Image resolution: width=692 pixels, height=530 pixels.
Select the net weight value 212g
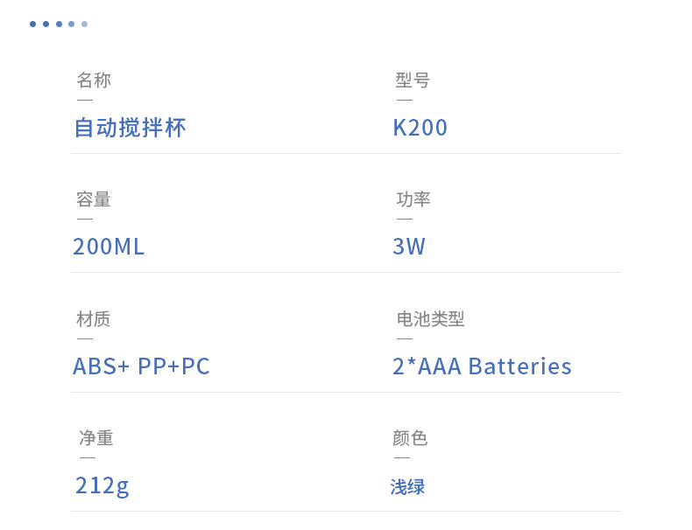102,486
